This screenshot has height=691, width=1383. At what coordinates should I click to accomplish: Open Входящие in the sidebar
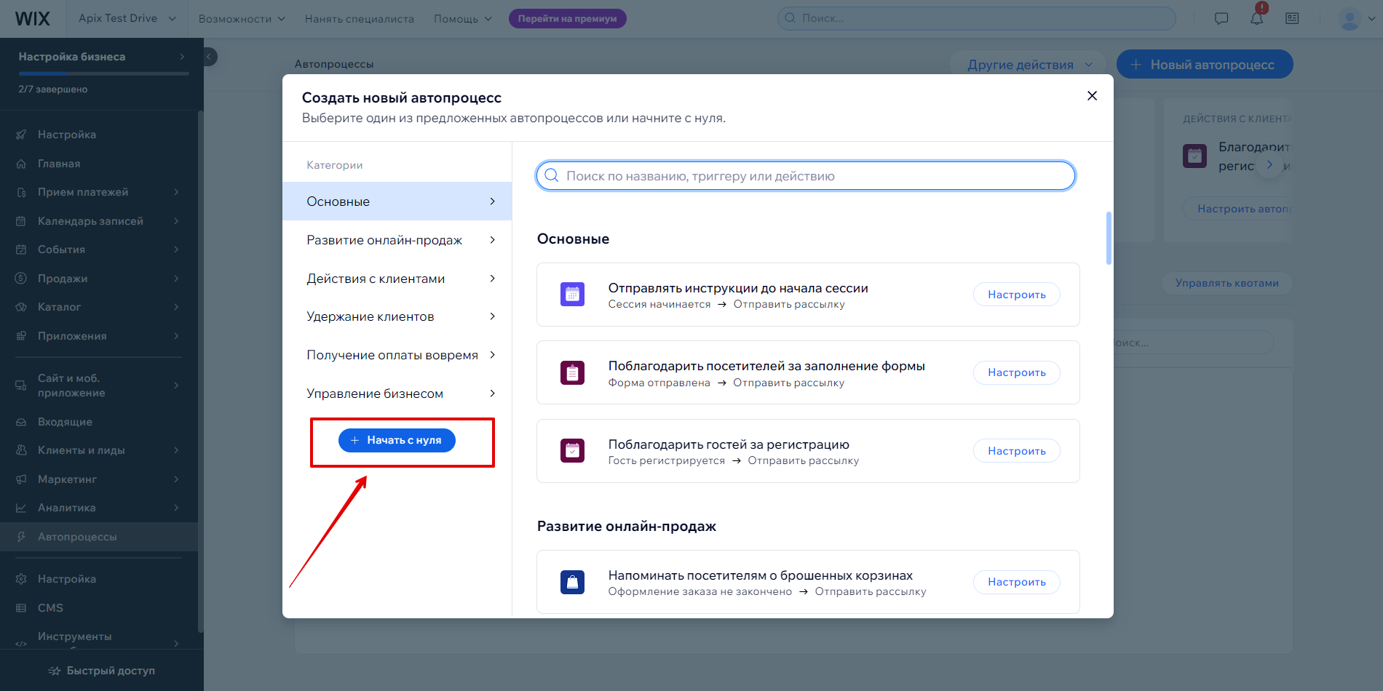tap(99, 422)
